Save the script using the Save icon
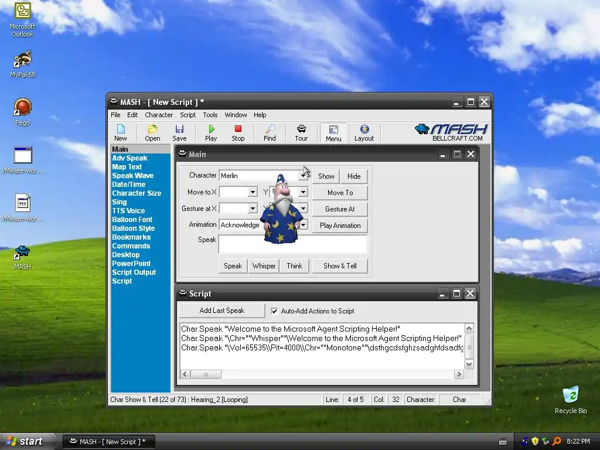Image resolution: width=600 pixels, height=450 pixels. point(179,133)
